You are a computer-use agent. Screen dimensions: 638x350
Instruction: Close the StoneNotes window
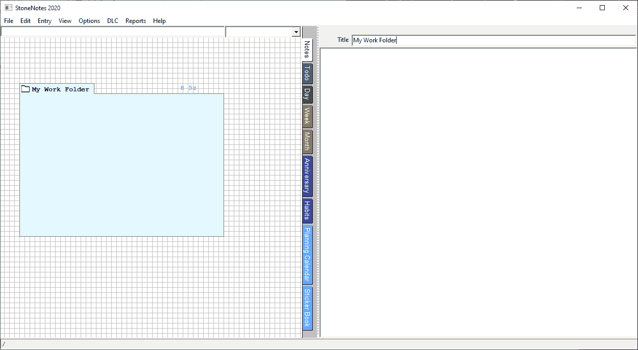[x=626, y=8]
